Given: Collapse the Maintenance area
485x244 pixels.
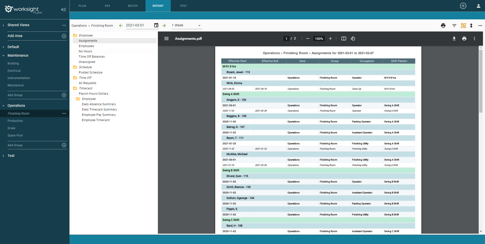Looking at the screenshot, I should click(4, 56).
